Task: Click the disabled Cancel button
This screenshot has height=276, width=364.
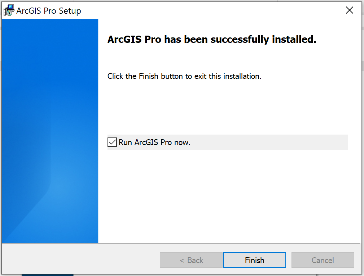Action: [323, 260]
